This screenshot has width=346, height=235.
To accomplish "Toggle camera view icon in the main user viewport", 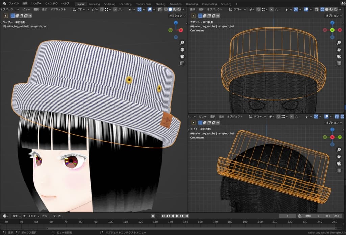I will [x=182, y=56].
